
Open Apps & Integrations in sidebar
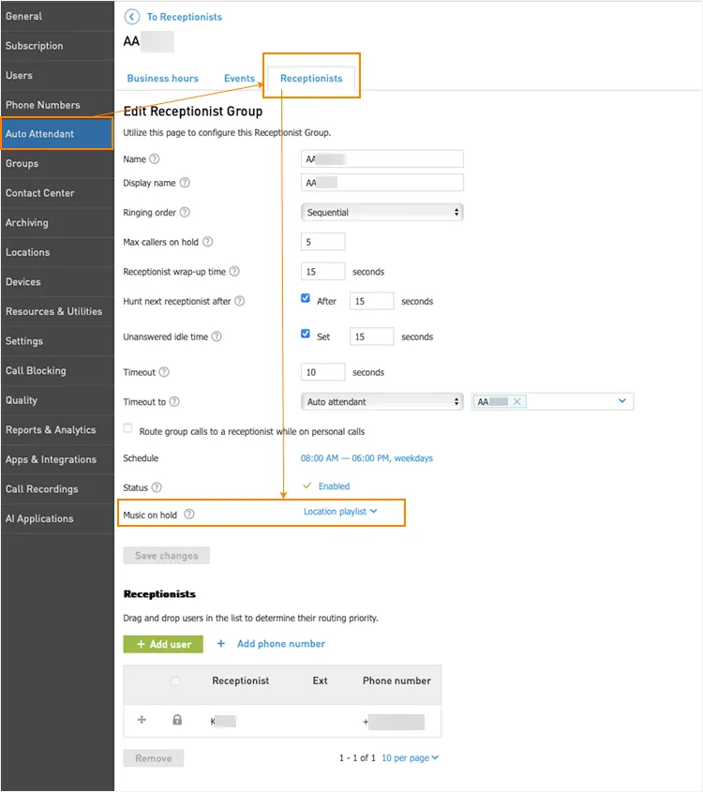[x=57, y=459]
